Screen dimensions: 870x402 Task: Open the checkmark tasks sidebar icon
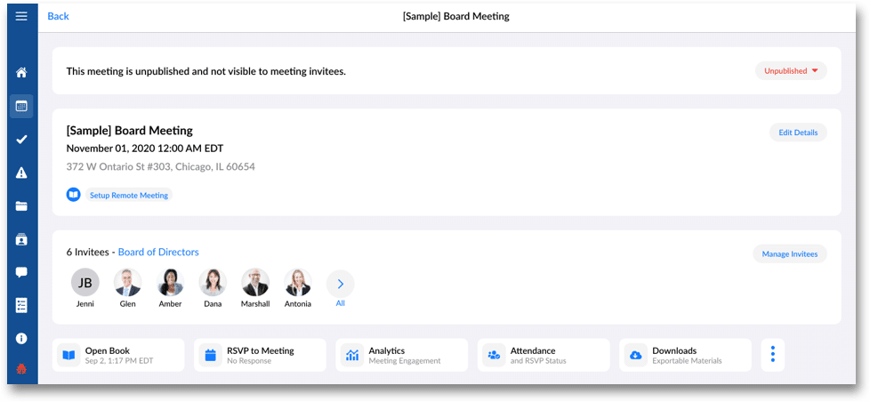pos(21,140)
